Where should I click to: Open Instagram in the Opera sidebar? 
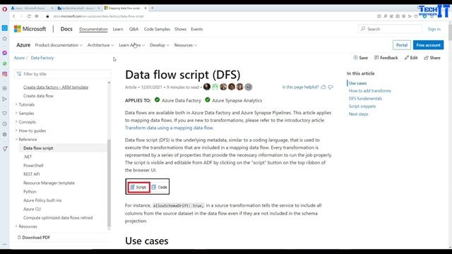pyautogui.click(x=5, y=74)
